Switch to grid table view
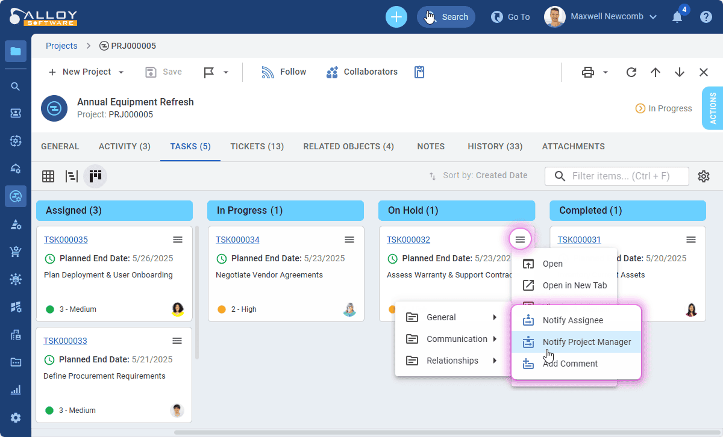 click(x=48, y=176)
